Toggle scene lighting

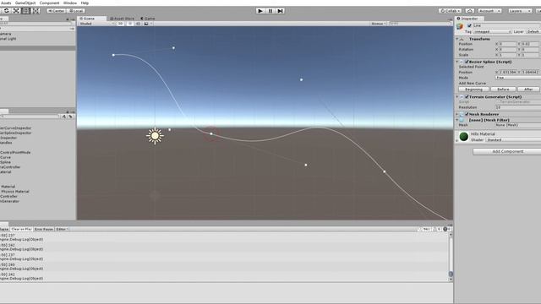pyautogui.click(x=129, y=24)
